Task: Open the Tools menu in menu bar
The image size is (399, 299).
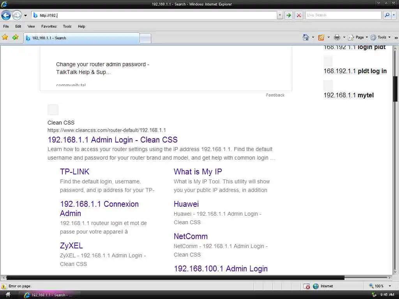Action: point(67,26)
